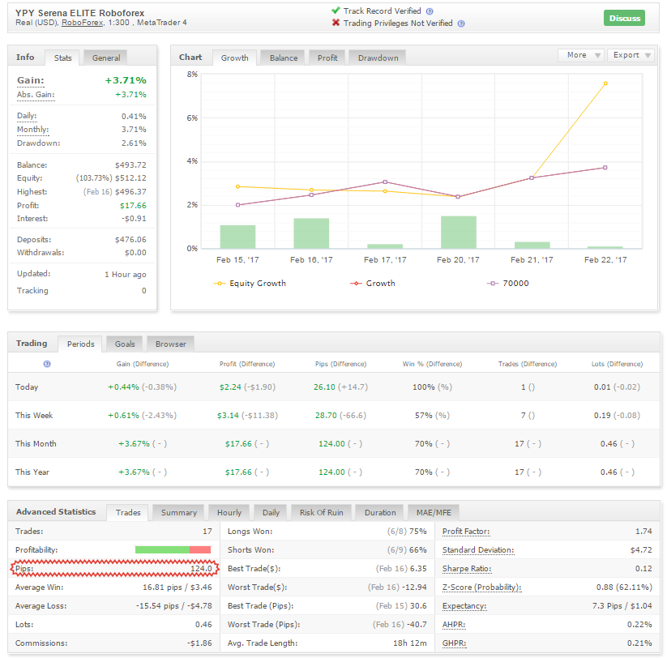Viewport: 667px width, 658px height.
Task: Click the green Track Record checkmark icon
Action: pos(336,11)
